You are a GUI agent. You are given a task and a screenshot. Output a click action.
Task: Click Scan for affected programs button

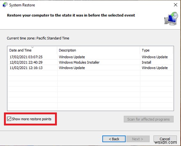pos(149,119)
